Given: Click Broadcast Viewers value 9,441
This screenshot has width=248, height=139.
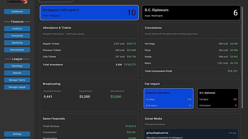Looking at the screenshot, I should point(48,97).
